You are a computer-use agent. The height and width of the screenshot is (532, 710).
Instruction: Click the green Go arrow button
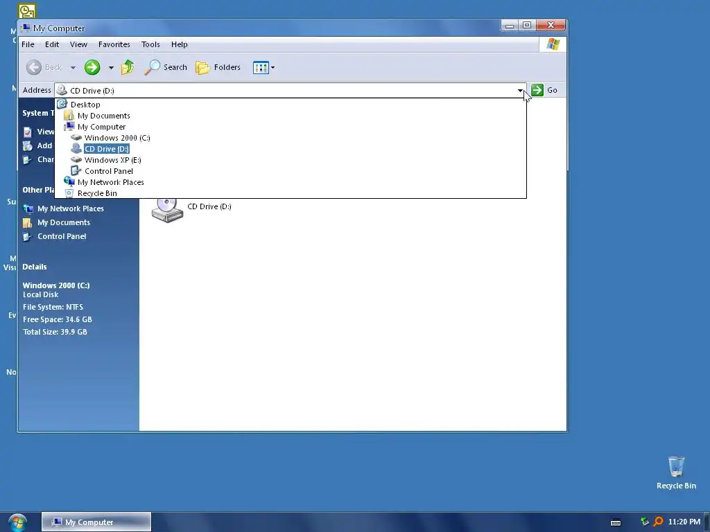(537, 90)
